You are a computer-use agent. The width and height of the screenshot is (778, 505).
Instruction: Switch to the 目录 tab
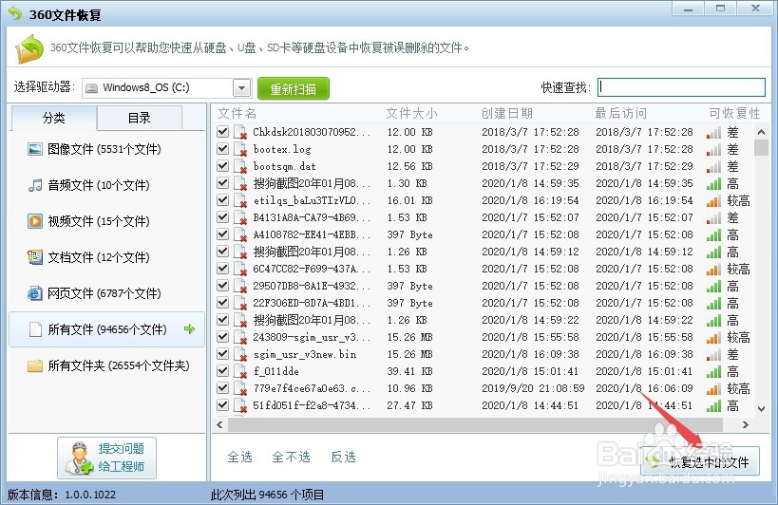140,118
